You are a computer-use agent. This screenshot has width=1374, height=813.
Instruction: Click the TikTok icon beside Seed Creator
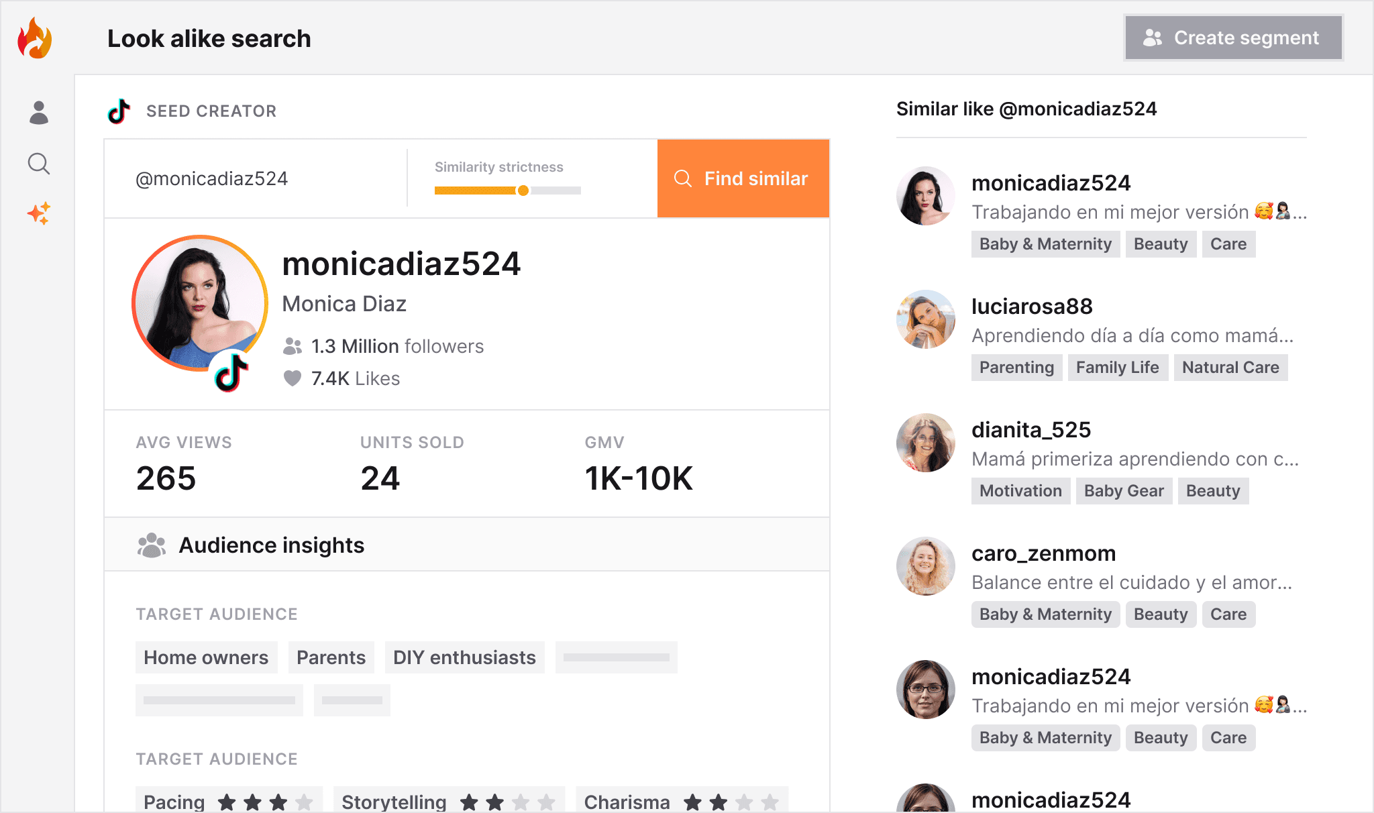click(x=119, y=111)
